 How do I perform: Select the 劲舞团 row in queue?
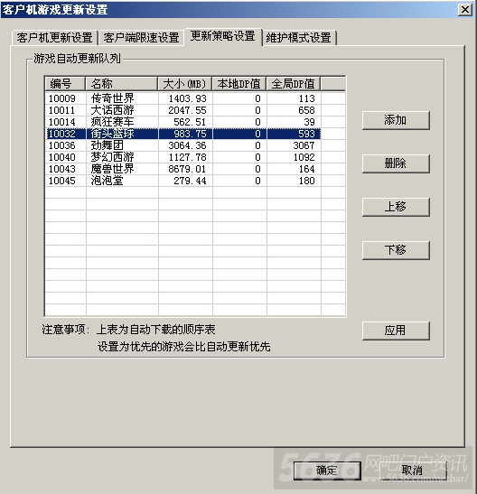point(182,145)
